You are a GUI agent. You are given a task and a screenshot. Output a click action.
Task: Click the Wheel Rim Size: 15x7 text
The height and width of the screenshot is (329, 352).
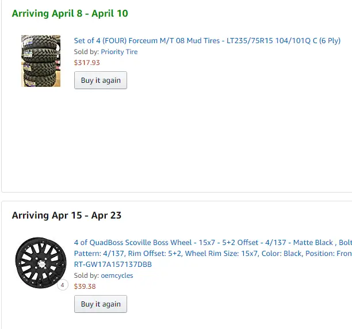[221, 254]
